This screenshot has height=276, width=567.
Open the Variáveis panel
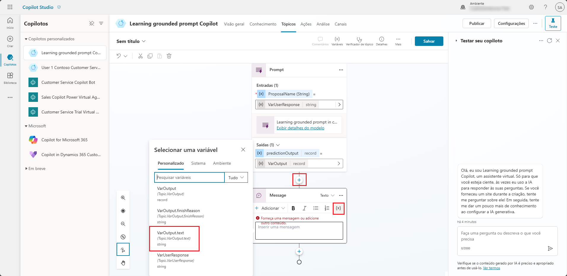(x=337, y=41)
